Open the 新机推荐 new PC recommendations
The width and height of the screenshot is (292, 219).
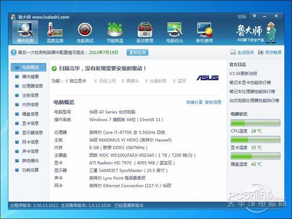[204, 32]
